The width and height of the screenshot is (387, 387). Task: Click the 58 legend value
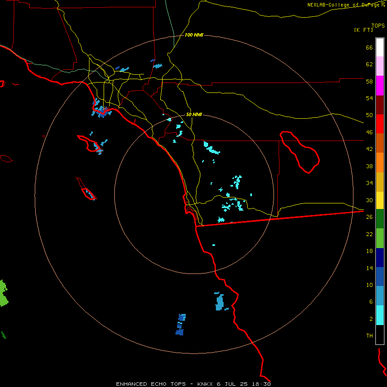tap(369, 81)
